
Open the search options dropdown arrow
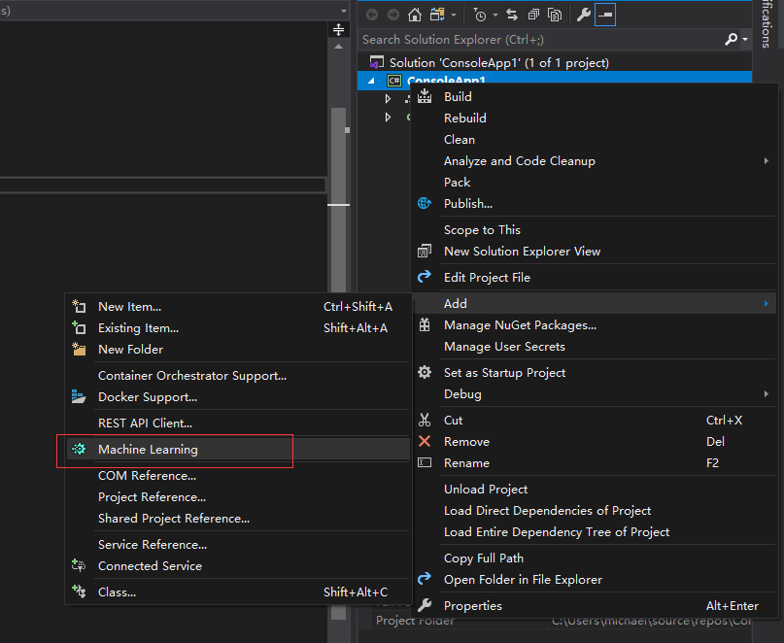pos(745,40)
